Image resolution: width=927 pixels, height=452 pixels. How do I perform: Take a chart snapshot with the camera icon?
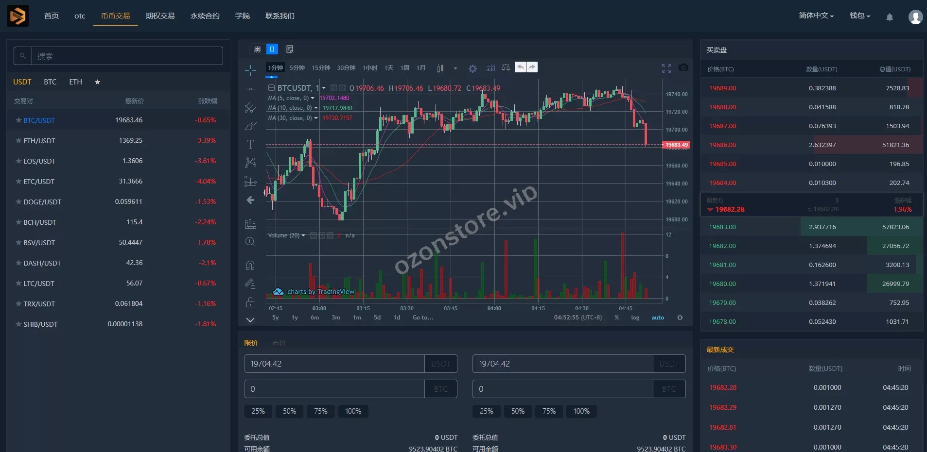tap(683, 67)
